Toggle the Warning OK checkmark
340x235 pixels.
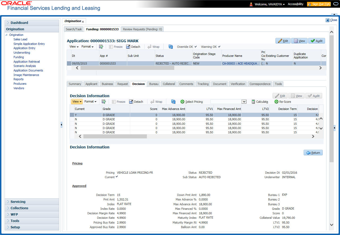219,47
